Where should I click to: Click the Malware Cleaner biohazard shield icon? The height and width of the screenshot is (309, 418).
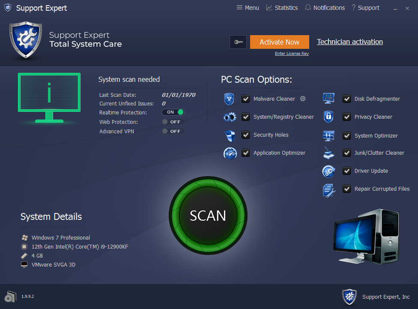coord(229,99)
